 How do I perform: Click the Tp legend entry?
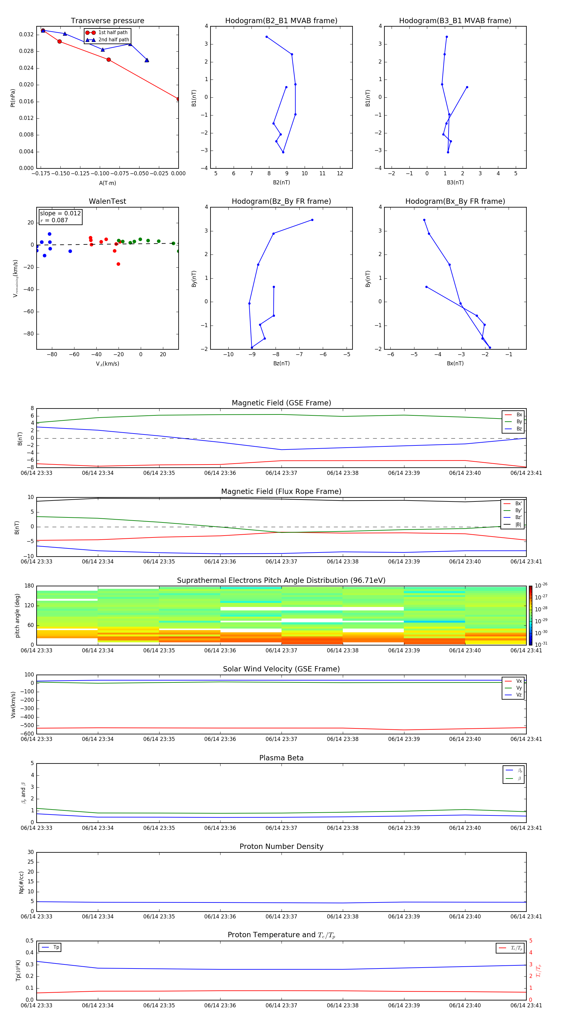click(x=50, y=947)
